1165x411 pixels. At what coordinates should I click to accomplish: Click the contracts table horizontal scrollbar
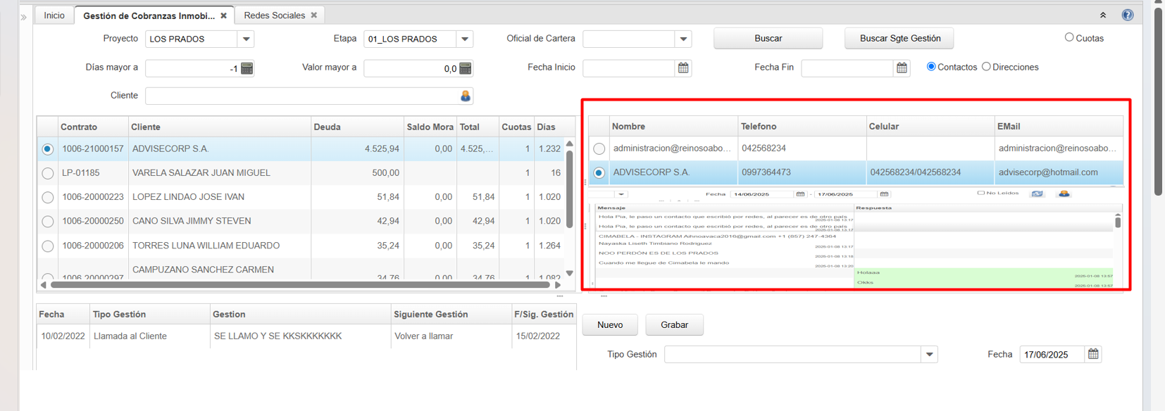tap(299, 285)
